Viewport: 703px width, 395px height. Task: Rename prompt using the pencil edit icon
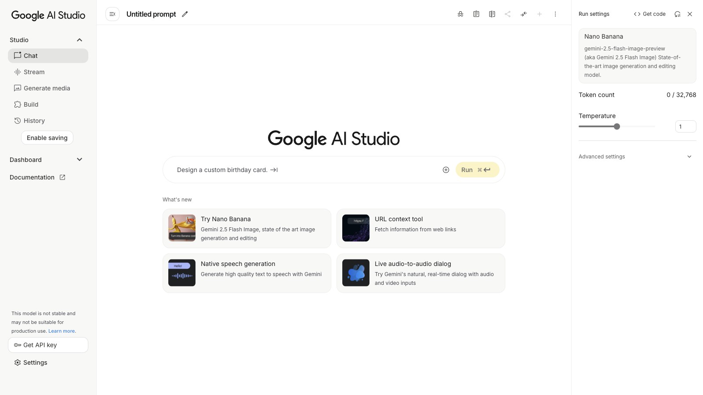click(185, 14)
